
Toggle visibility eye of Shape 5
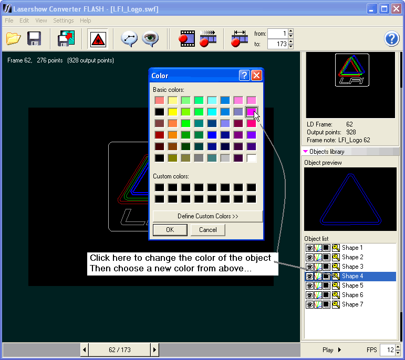pyautogui.click(x=309, y=285)
